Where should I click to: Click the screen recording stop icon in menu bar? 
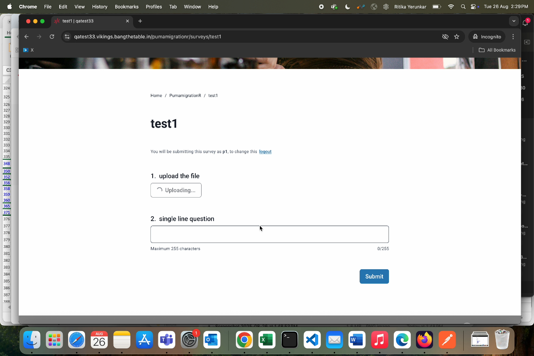pos(322,7)
